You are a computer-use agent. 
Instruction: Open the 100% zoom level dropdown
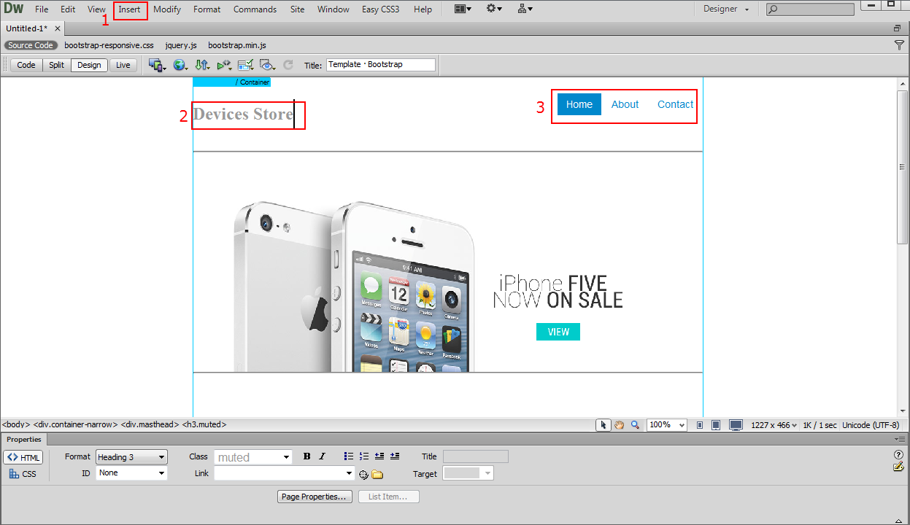point(667,425)
